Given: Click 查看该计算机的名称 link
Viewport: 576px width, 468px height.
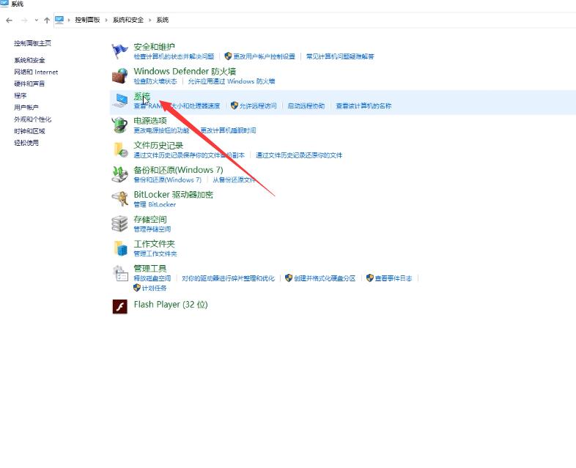Looking at the screenshot, I should (x=363, y=105).
